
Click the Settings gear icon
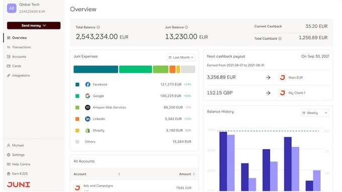click(x=9, y=155)
